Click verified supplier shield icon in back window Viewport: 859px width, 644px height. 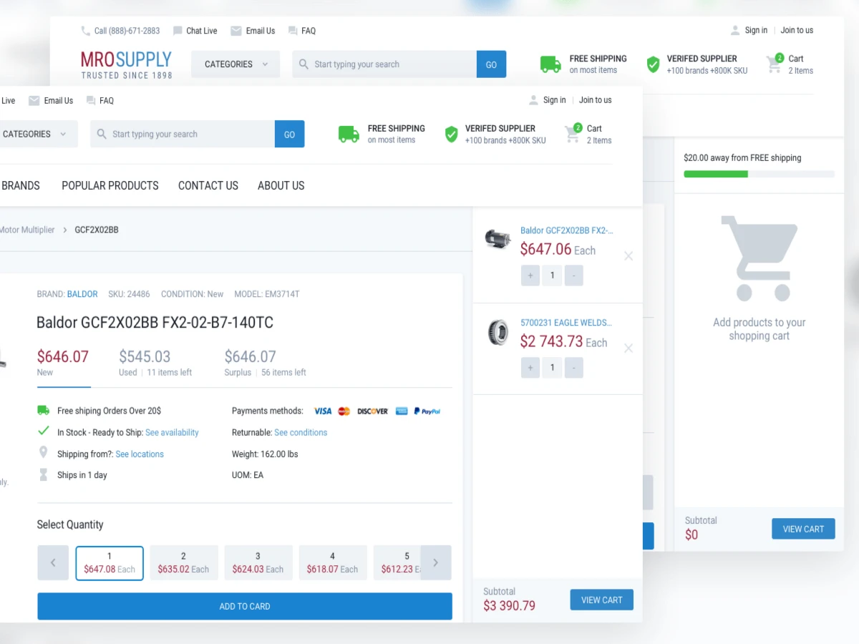pos(653,64)
